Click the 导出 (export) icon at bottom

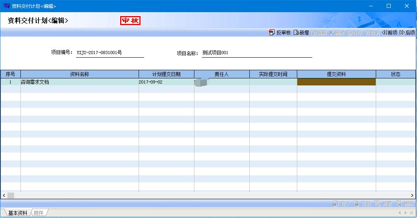[x=356, y=203]
